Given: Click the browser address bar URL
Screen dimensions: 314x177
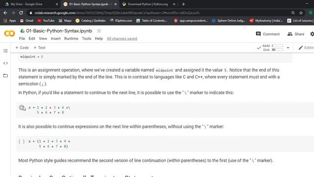Looking at the screenshot, I should (117, 13).
